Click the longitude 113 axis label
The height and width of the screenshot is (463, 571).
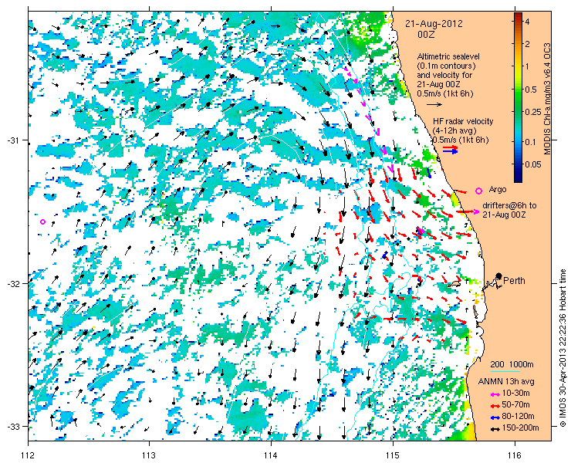click(x=149, y=455)
